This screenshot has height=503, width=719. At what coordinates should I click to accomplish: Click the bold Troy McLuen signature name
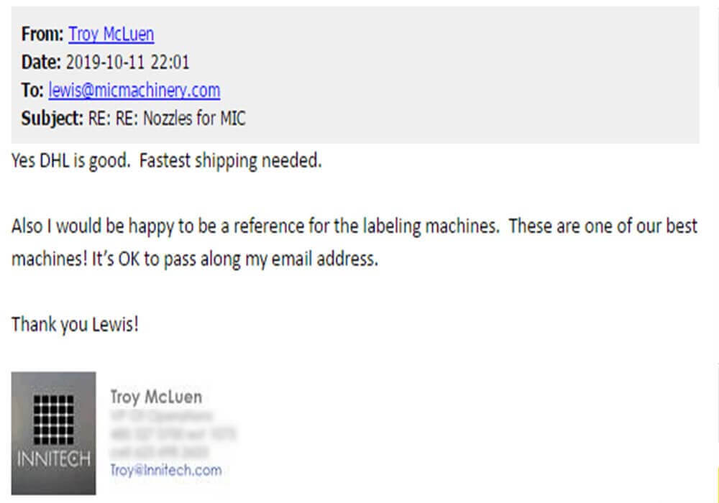coord(155,397)
